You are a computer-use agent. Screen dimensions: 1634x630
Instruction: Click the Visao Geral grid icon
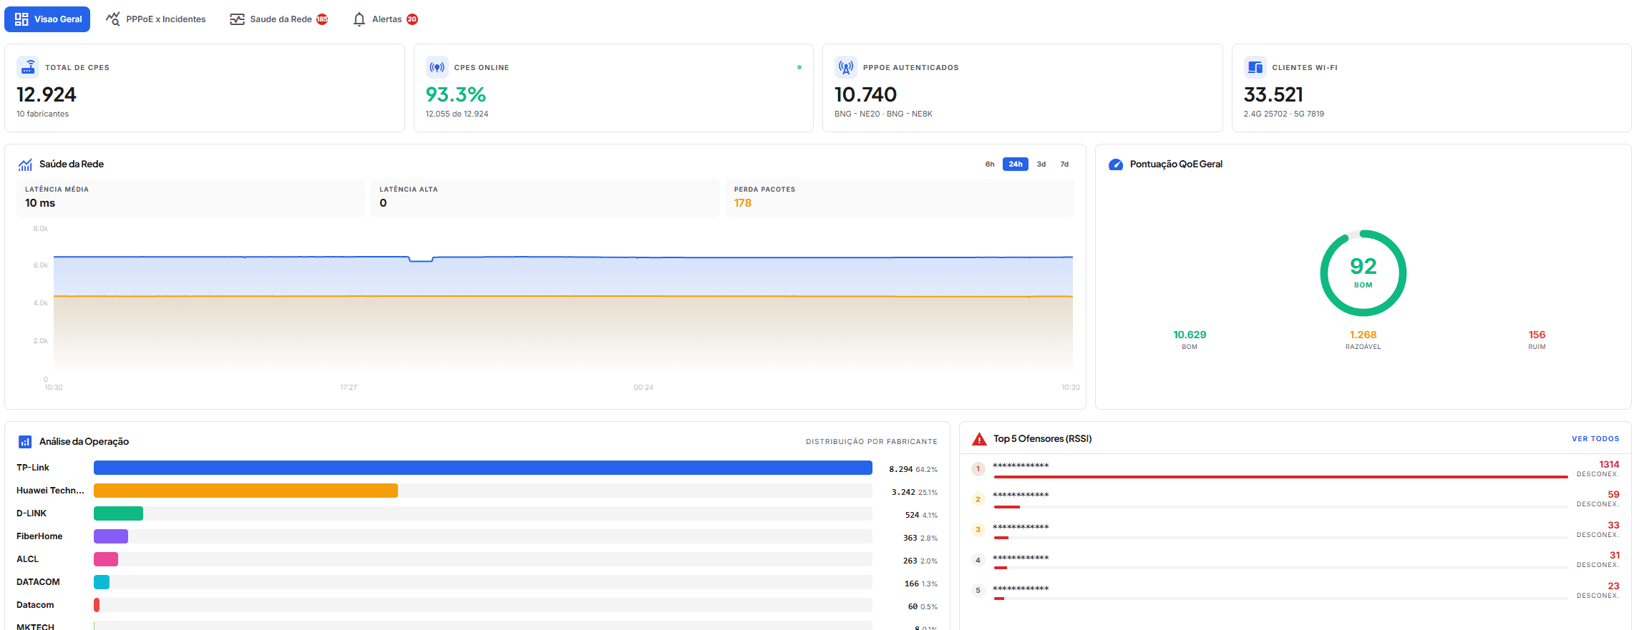click(x=21, y=19)
